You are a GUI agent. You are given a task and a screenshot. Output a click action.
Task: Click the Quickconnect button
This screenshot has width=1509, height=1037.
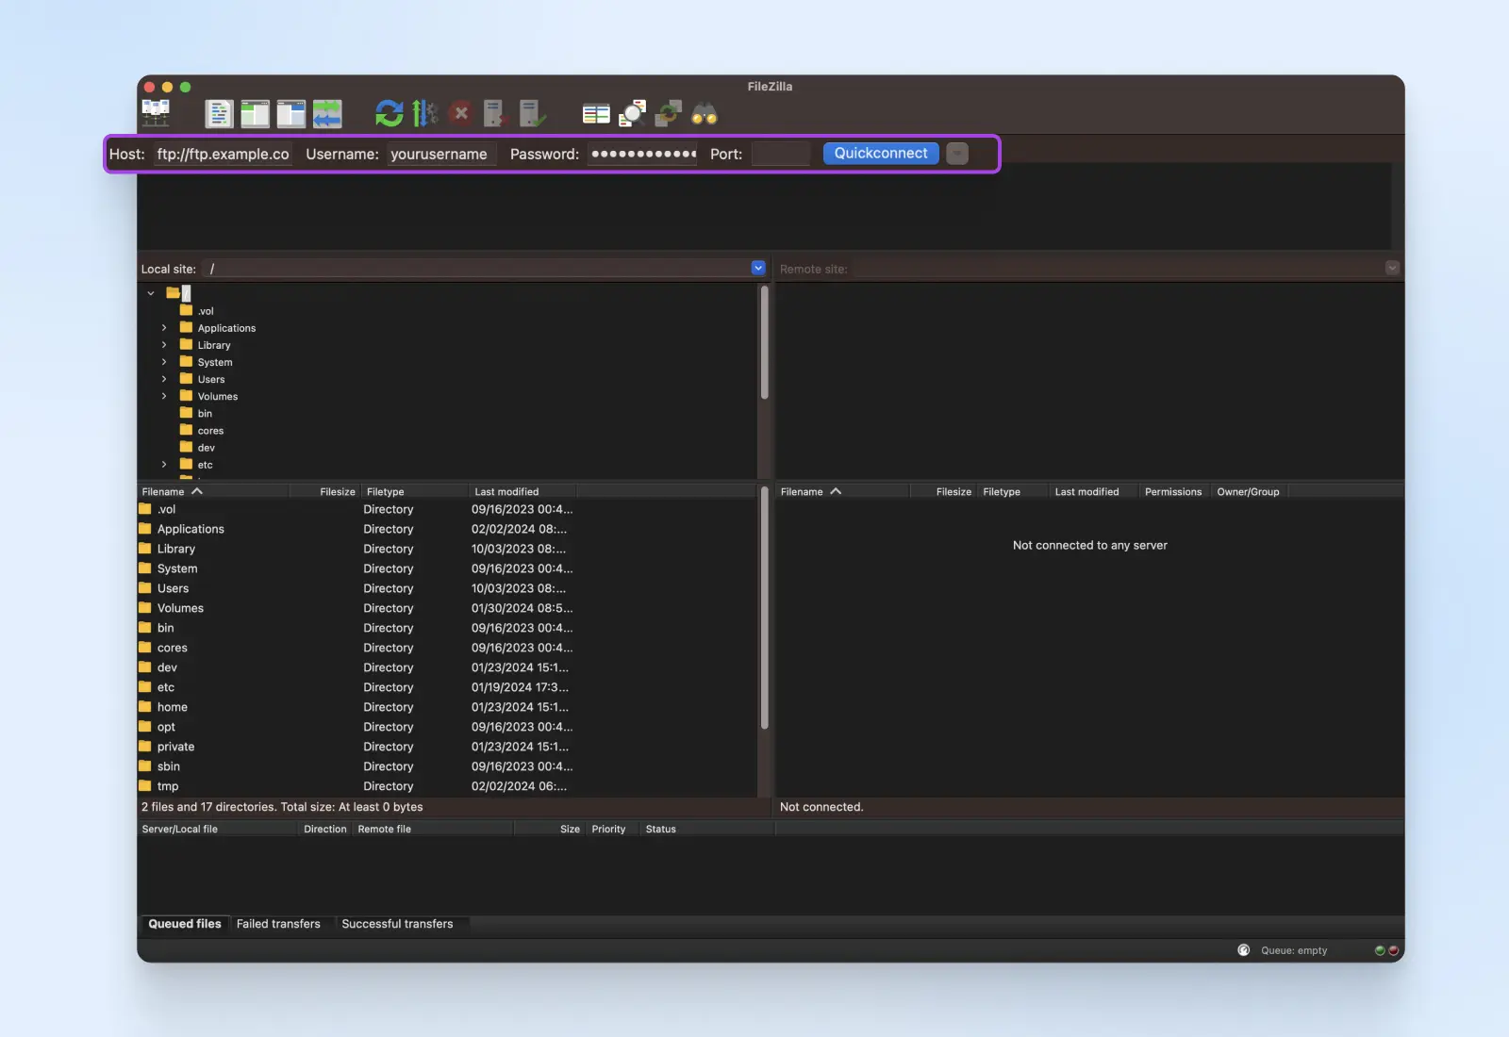point(880,154)
